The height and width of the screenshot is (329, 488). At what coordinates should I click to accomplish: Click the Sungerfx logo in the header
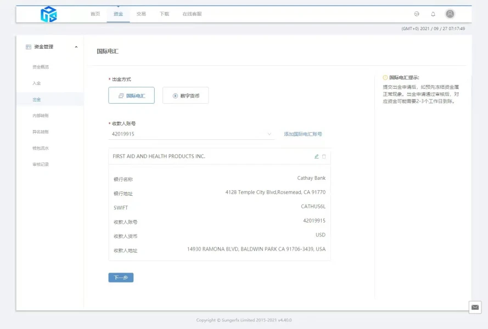click(x=48, y=14)
